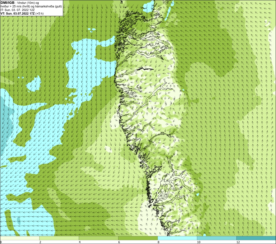
Task: Click the scale label '12'
Action: [x=238, y=242]
